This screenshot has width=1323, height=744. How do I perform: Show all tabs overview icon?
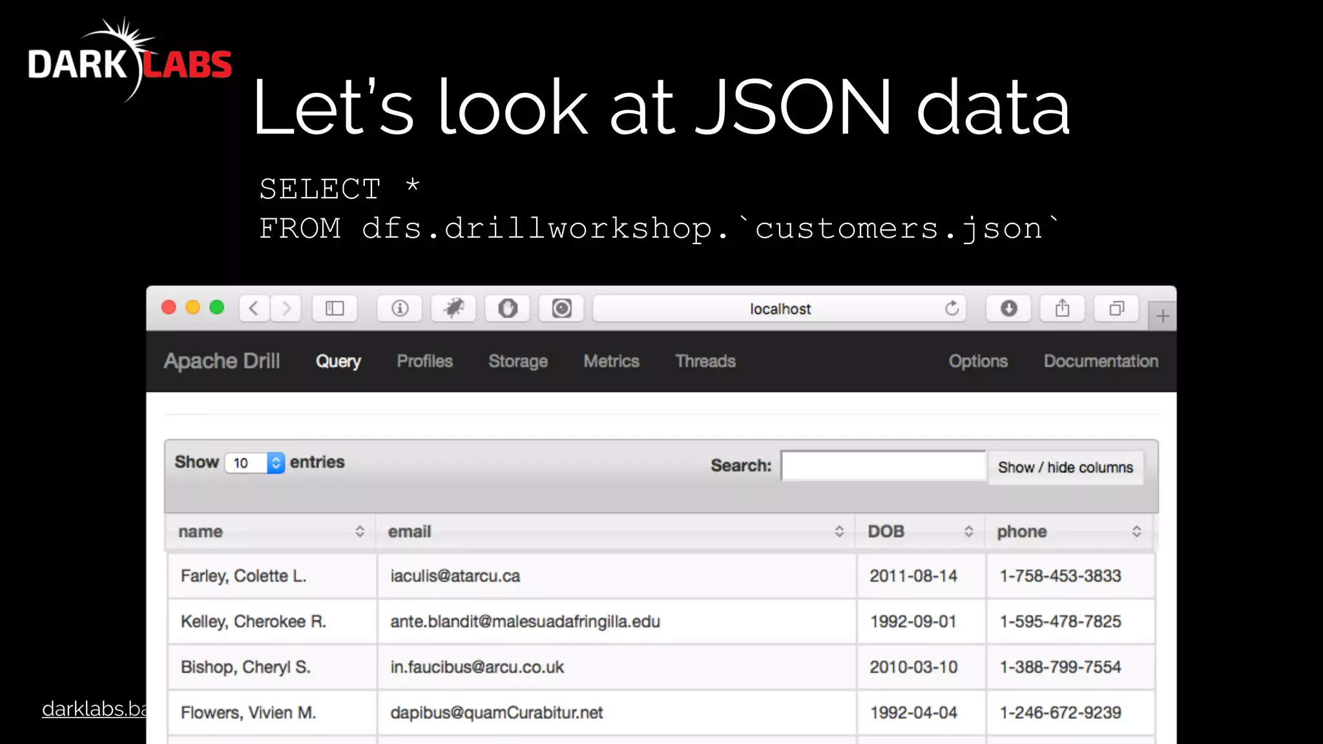point(1116,309)
